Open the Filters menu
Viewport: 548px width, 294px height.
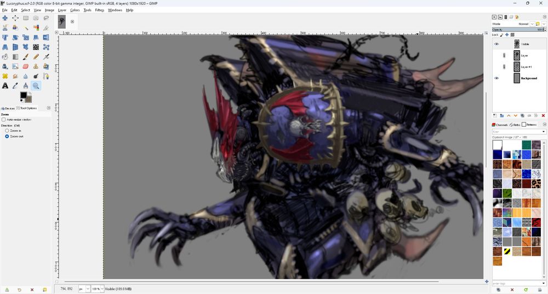(99, 10)
